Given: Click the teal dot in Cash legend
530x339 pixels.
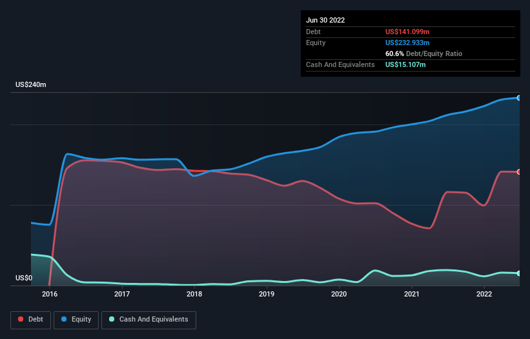Looking at the screenshot, I should (x=112, y=319).
